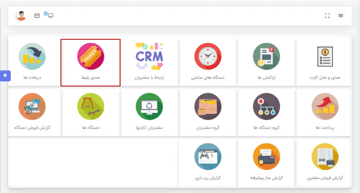Open the payments (پرداخت ها) tile
Viewport: 360px width, 193px height.
tap(325, 107)
